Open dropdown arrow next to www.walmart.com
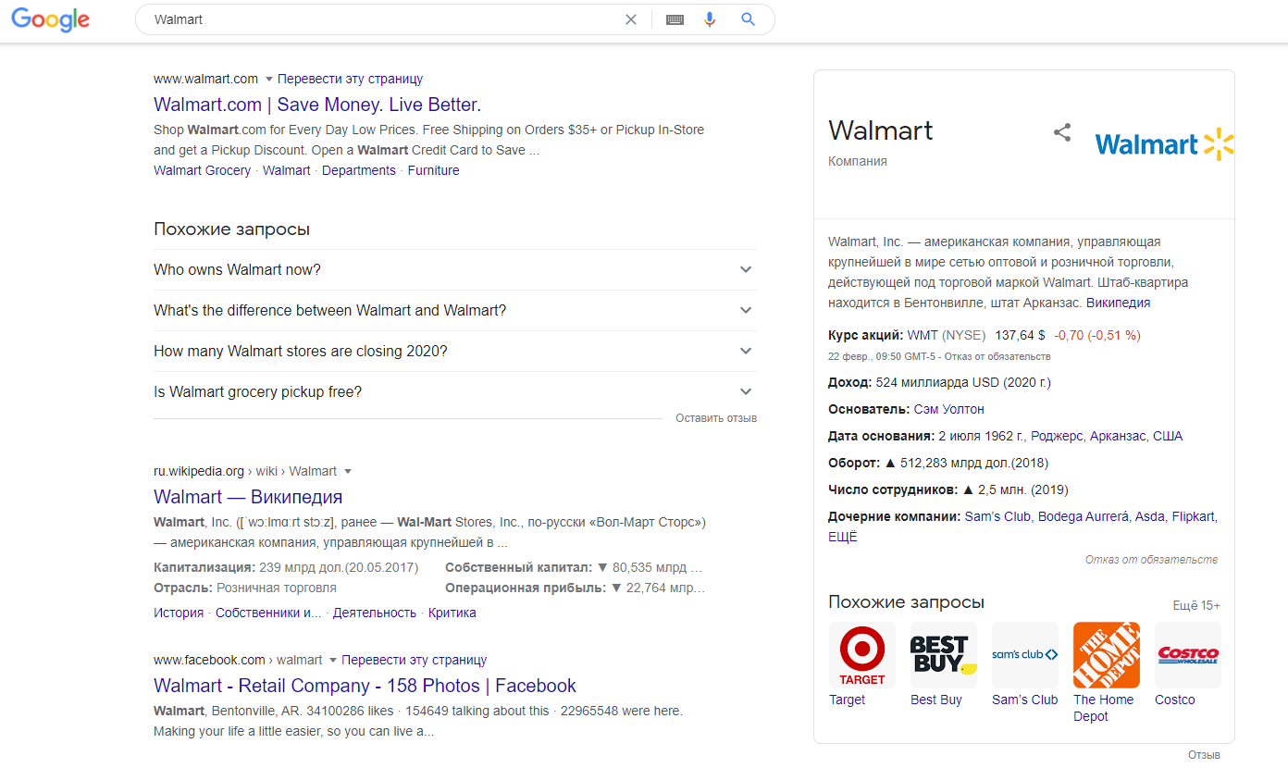Image resolution: width=1288 pixels, height=768 pixels. tap(269, 80)
